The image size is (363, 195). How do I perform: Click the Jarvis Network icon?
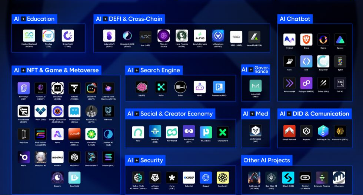(200, 36)
